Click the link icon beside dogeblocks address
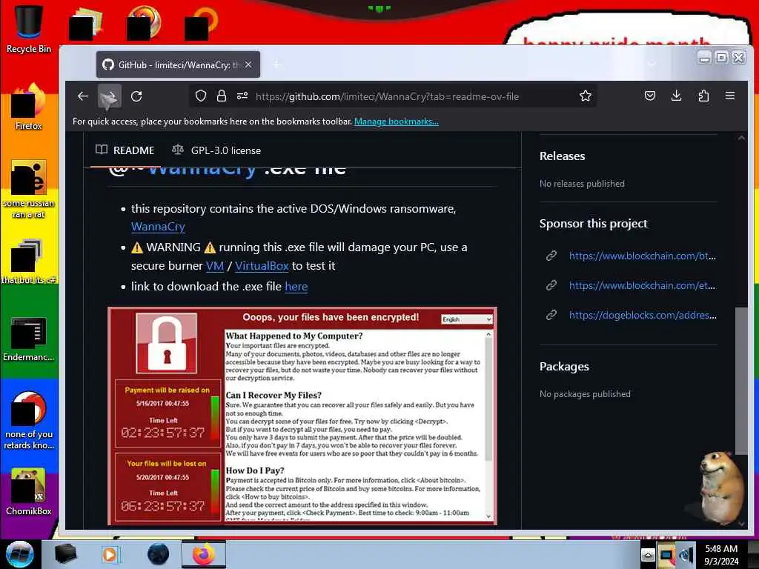The height and width of the screenshot is (569, 759). (551, 315)
